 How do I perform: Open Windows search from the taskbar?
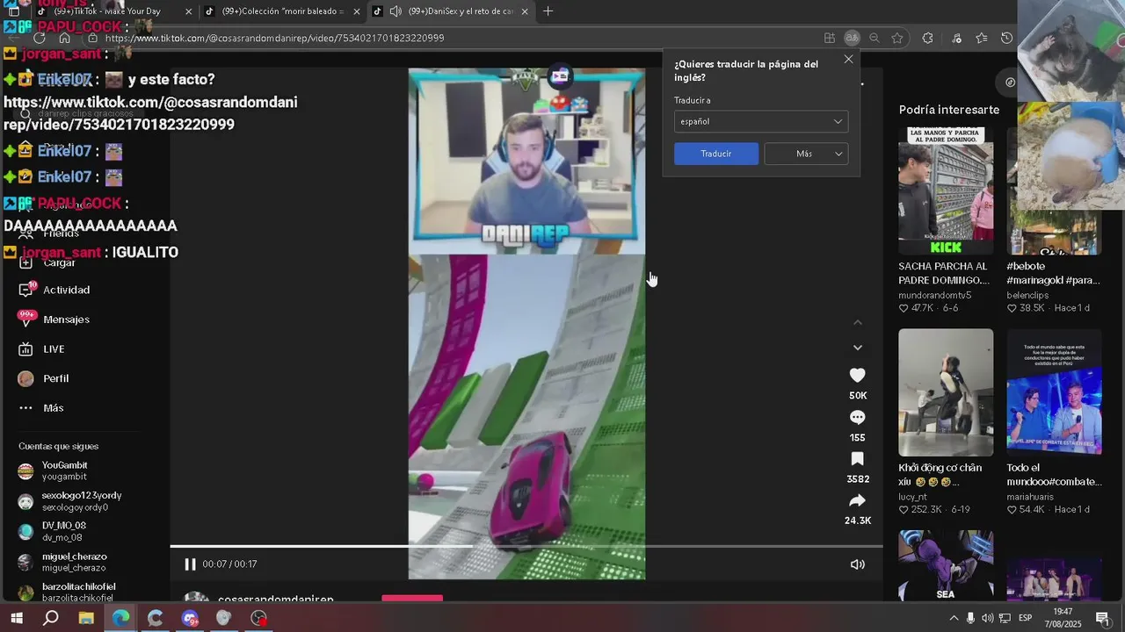tap(51, 618)
